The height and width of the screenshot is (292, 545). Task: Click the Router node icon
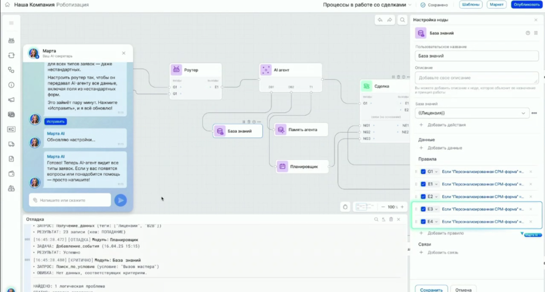[176, 70]
